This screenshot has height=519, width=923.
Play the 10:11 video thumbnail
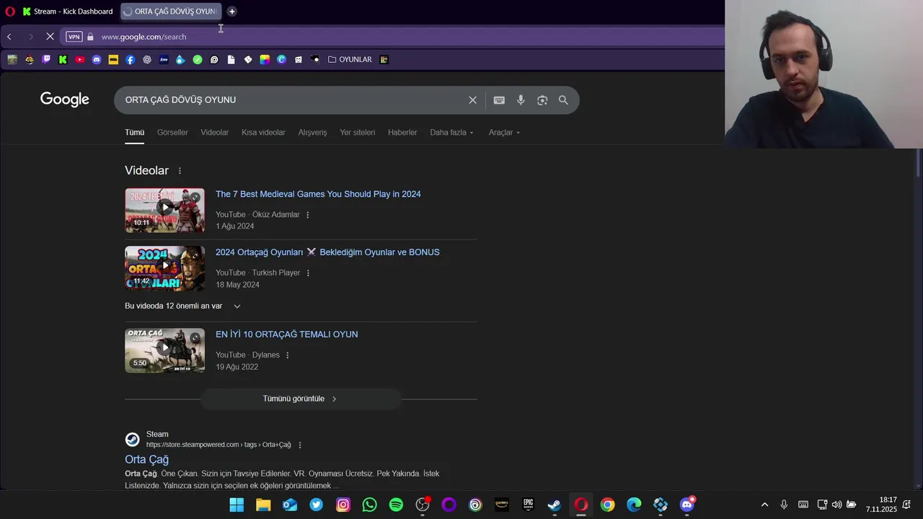coord(164,210)
